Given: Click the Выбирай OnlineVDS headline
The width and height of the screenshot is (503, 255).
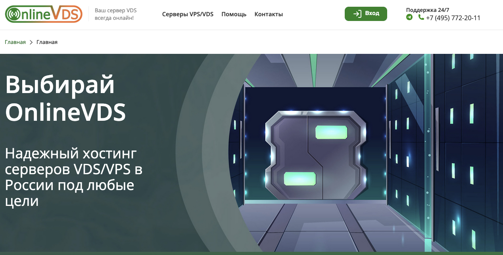Looking at the screenshot, I should [x=65, y=98].
